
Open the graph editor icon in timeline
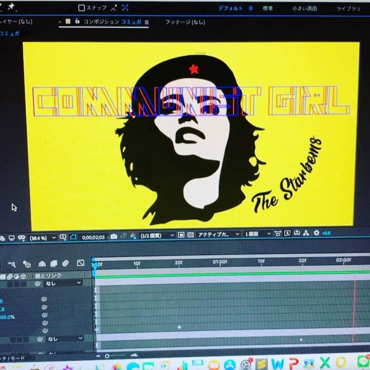81,263
